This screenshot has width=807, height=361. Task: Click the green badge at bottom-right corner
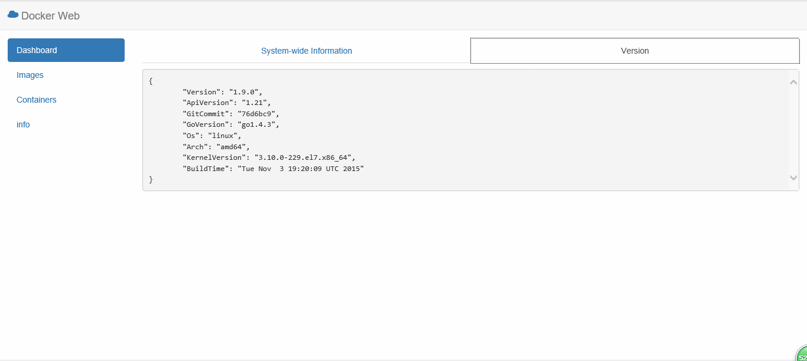click(x=801, y=354)
